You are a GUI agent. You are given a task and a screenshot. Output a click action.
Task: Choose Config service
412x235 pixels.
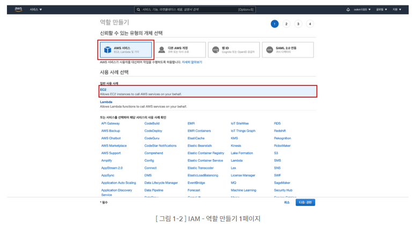(149, 160)
